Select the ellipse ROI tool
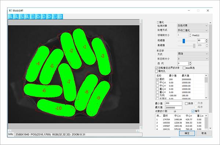This screenshot has height=145, width=220. [49, 16]
